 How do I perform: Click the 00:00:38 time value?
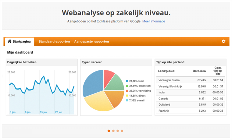click(218, 111)
